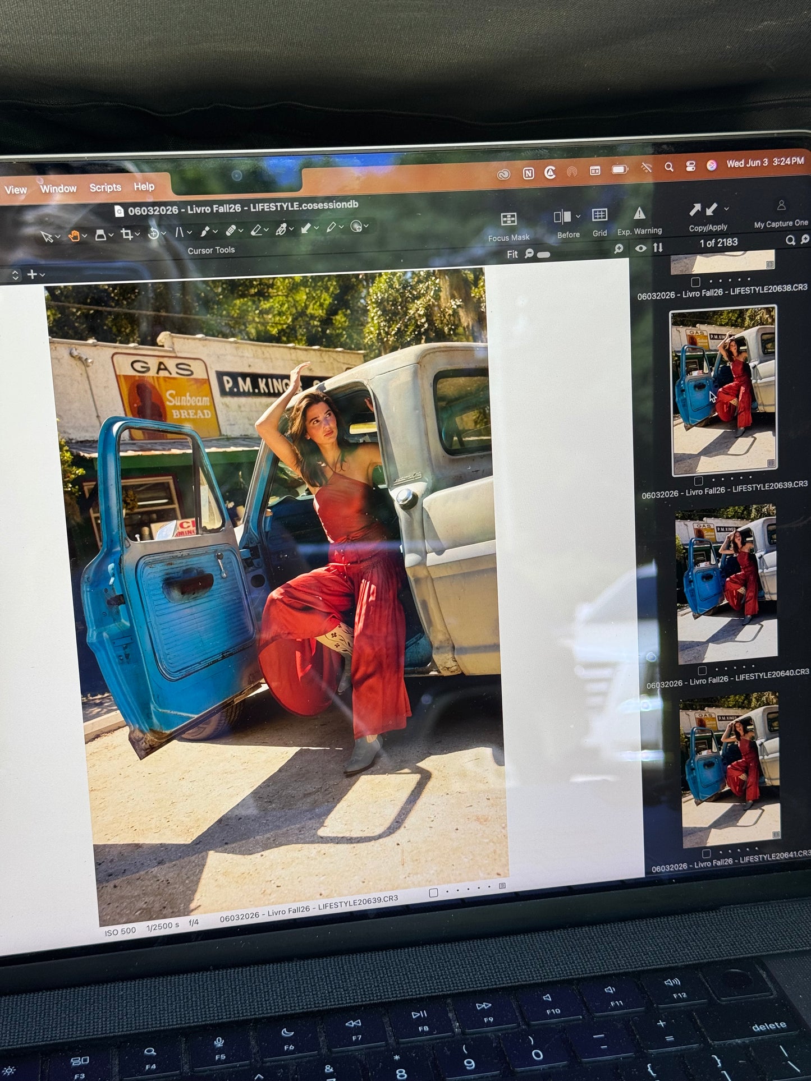811x1081 pixels.
Task: Zoom in the viewer using plus magnifier
Action: tap(618, 249)
